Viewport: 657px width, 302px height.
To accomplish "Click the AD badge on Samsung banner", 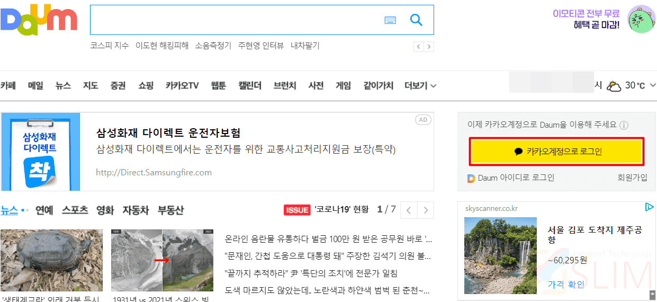I will click(423, 120).
